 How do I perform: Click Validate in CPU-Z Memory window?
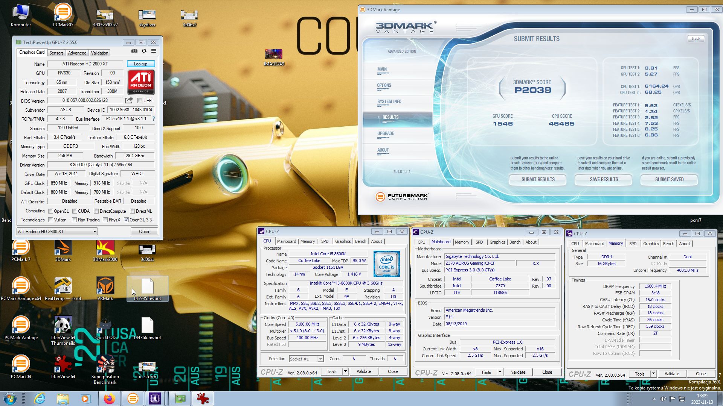point(672,374)
